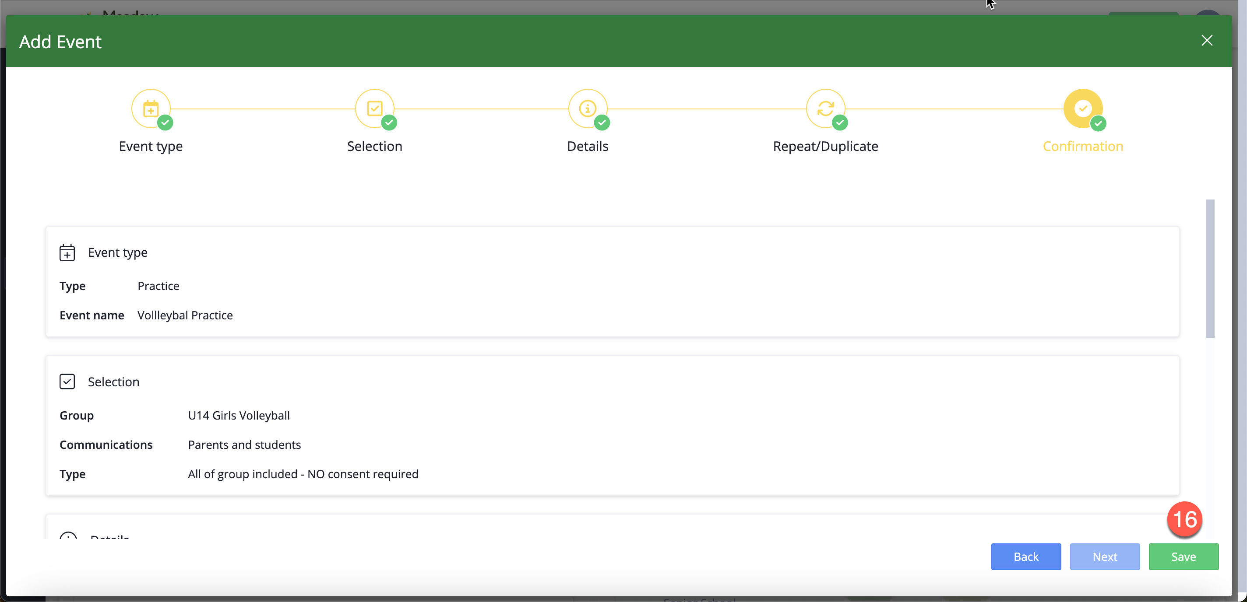Click the disabled Next button
This screenshot has width=1247, height=602.
(1105, 556)
